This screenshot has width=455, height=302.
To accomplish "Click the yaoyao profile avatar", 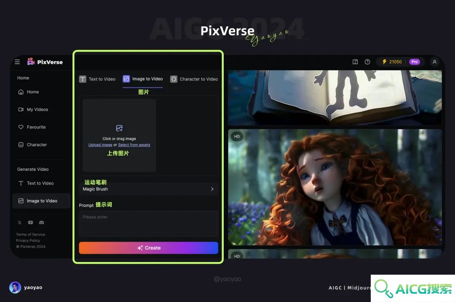I will [15, 288].
